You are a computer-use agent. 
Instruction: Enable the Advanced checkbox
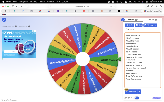point(127,29)
